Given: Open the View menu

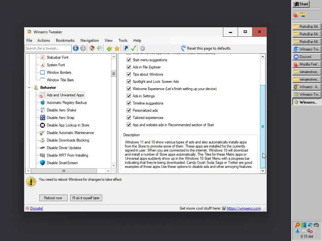Looking at the screenshot, I should 108,40.
